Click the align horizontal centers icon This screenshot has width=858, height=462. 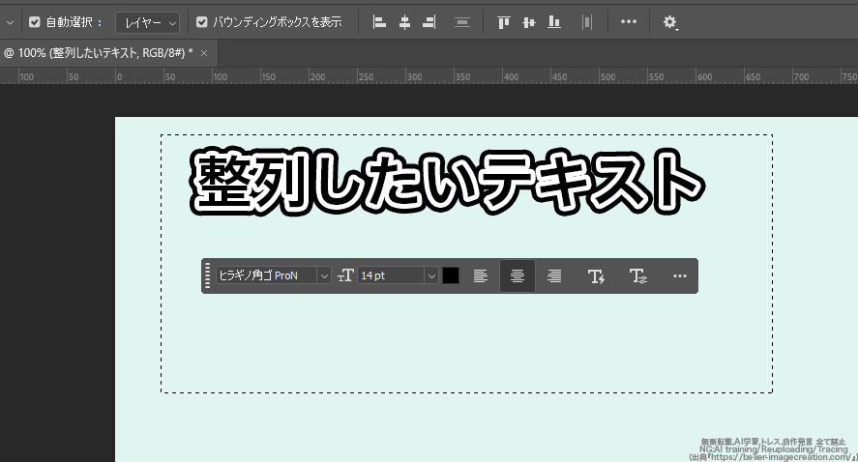(404, 22)
